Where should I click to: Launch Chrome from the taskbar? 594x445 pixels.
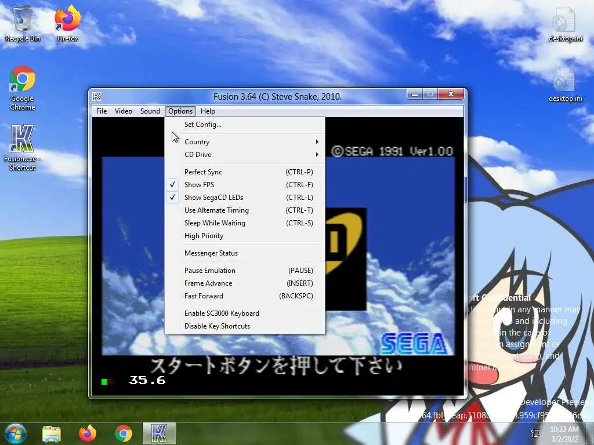pos(123,433)
